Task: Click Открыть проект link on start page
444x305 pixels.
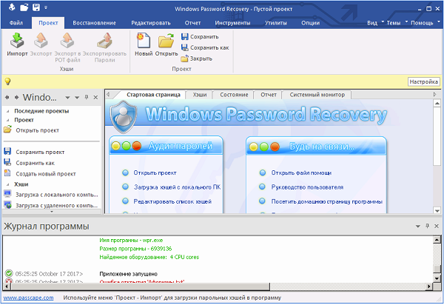Action: pyautogui.click(x=155, y=172)
